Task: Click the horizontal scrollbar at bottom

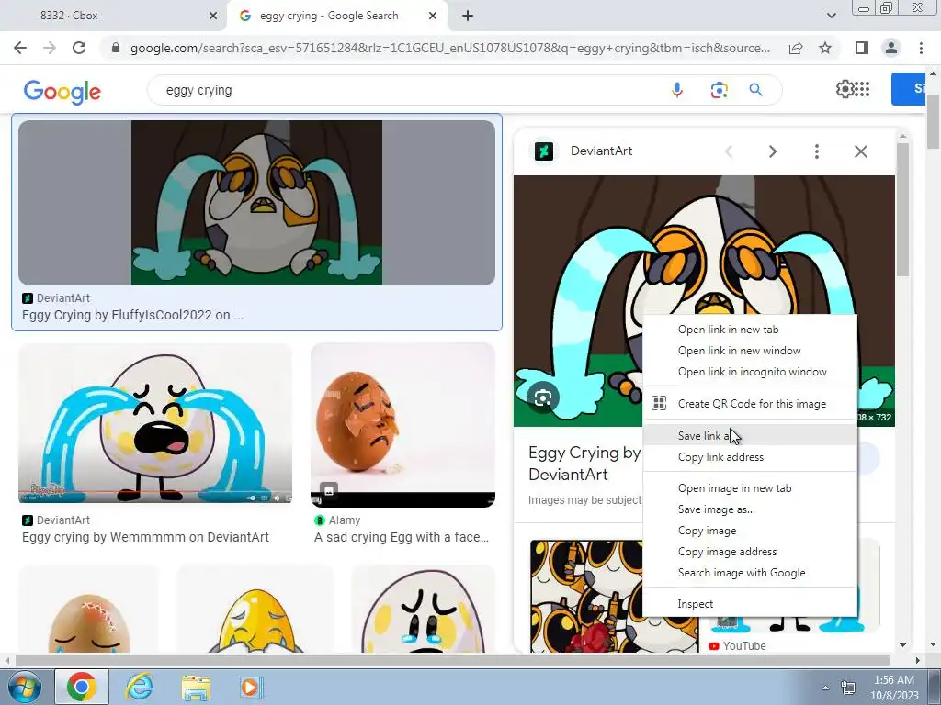Action: click(x=452, y=660)
